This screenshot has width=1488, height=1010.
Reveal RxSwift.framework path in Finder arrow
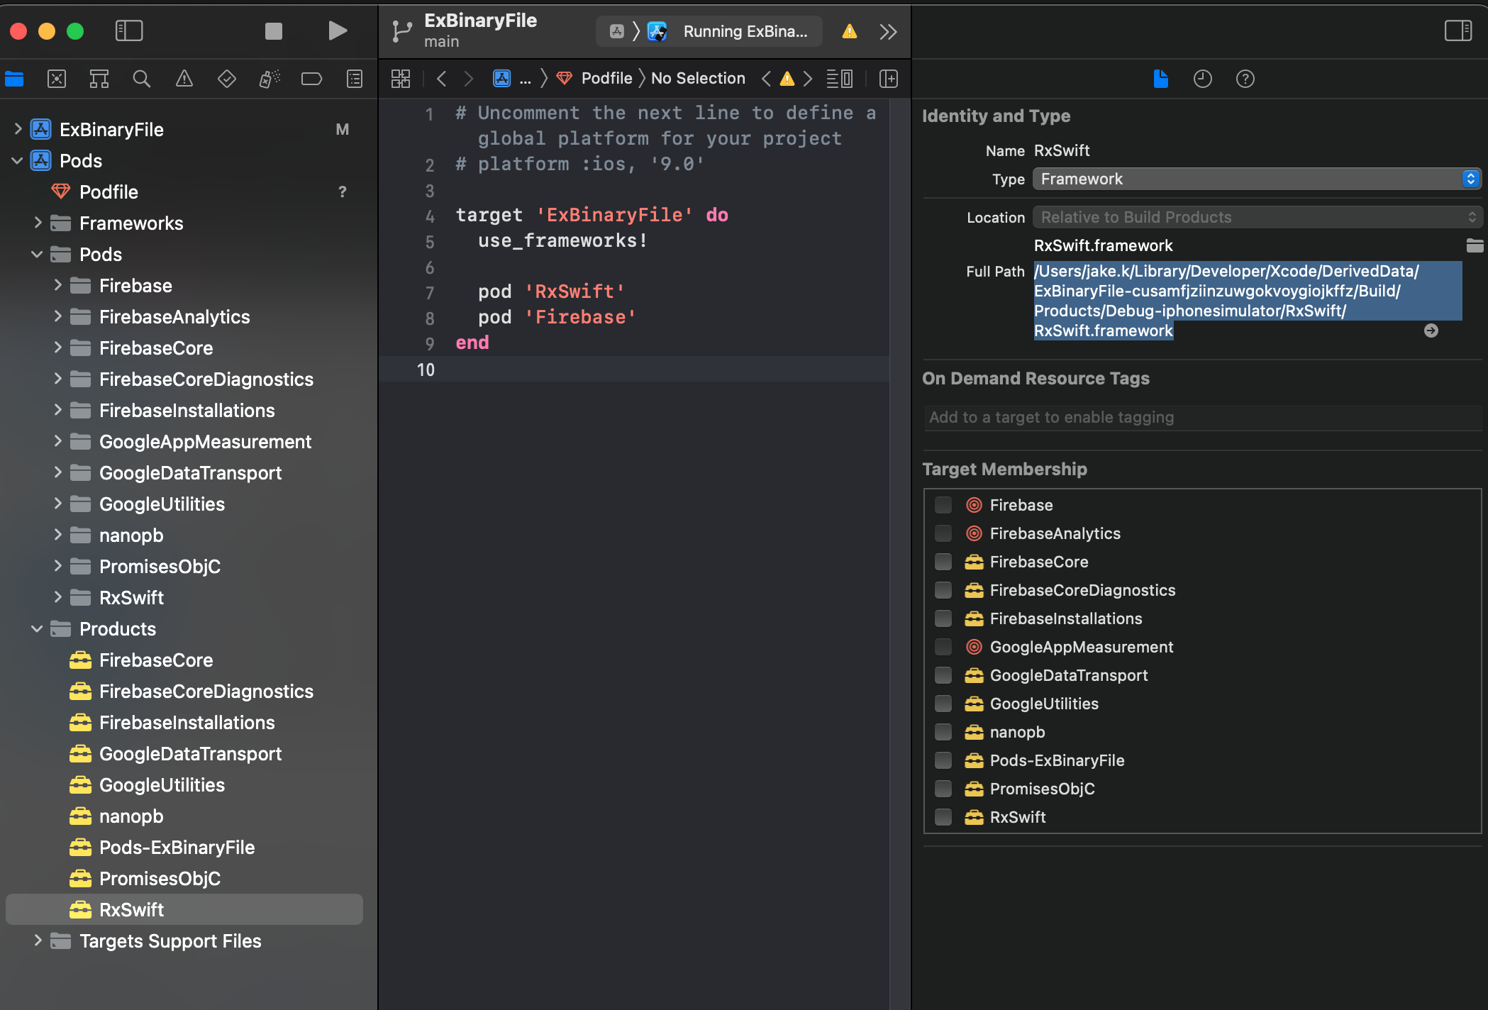1431,331
